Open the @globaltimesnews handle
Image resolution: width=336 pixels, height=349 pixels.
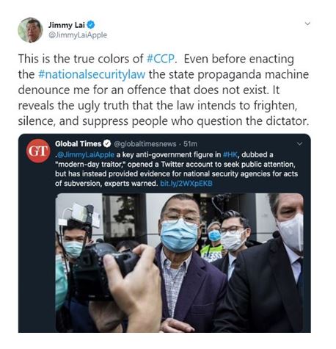[x=145, y=144]
